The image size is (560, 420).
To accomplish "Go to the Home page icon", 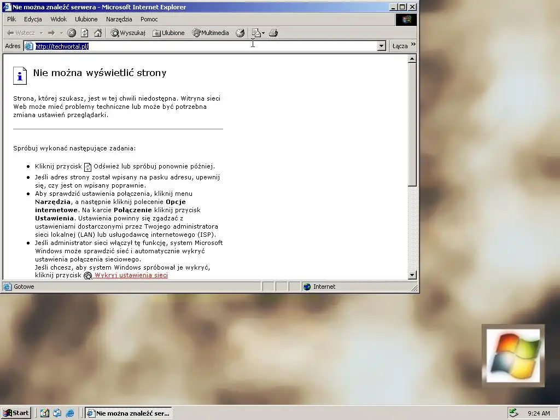I will [x=98, y=33].
